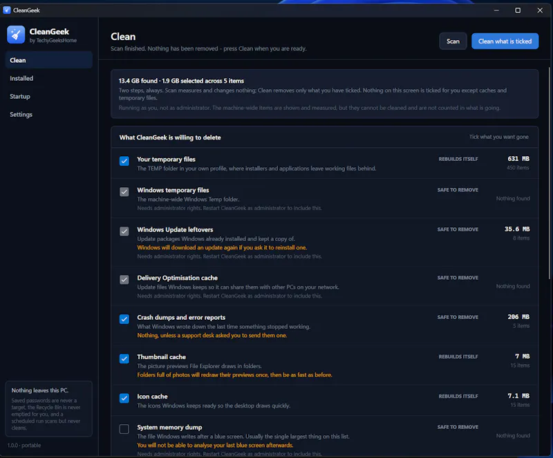
Task: Click the 206 MB size value
Action: click(x=518, y=317)
